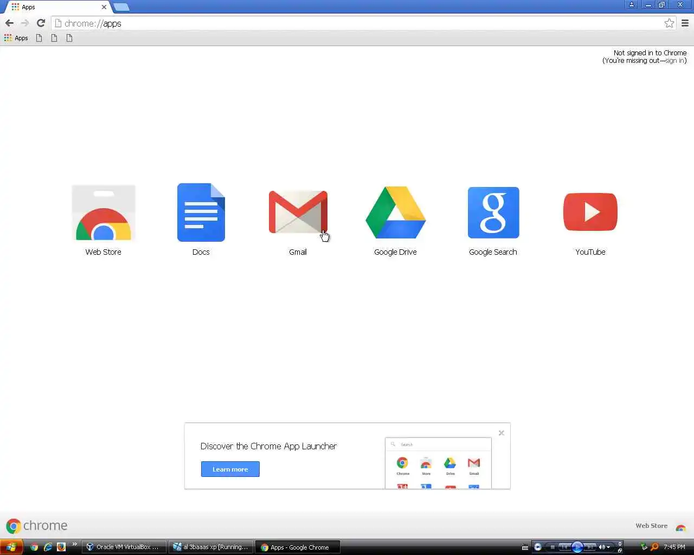The width and height of the screenshot is (694, 555).
Task: Open the Windows Start button
Action: coord(11,547)
